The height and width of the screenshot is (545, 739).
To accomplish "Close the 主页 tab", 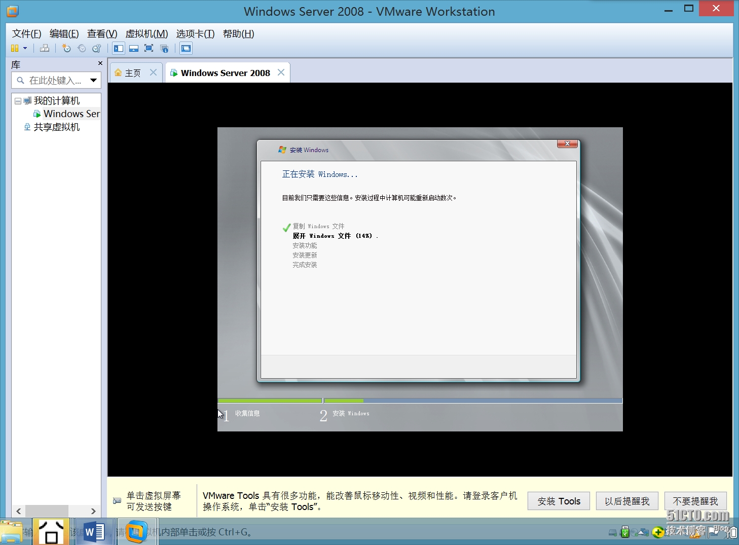I will click(x=153, y=72).
